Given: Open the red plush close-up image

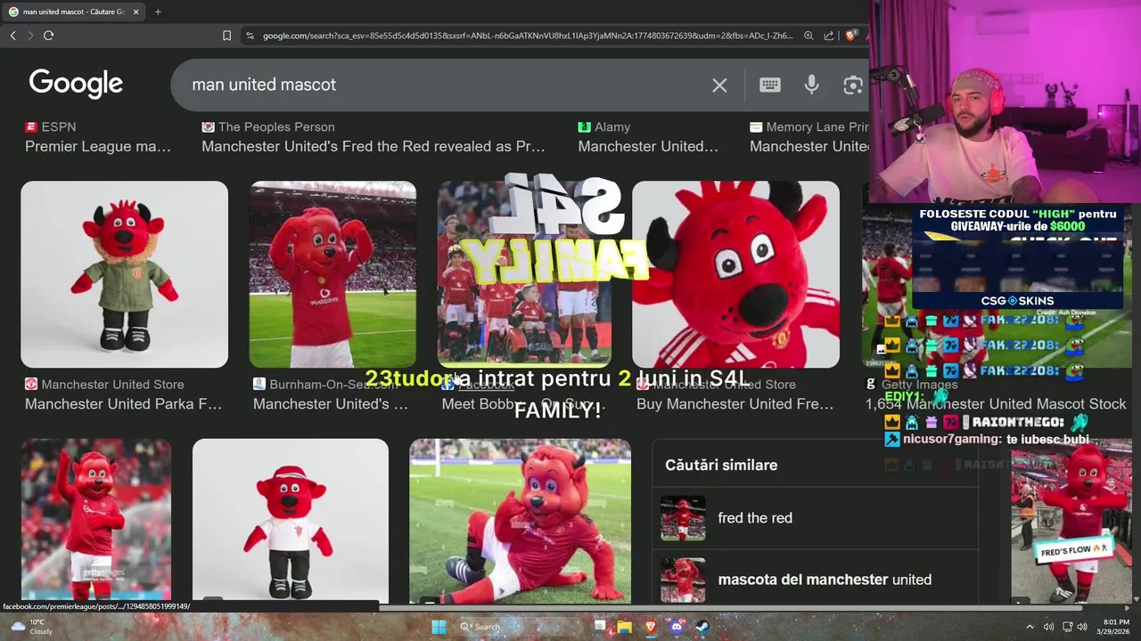Looking at the screenshot, I should (x=735, y=274).
